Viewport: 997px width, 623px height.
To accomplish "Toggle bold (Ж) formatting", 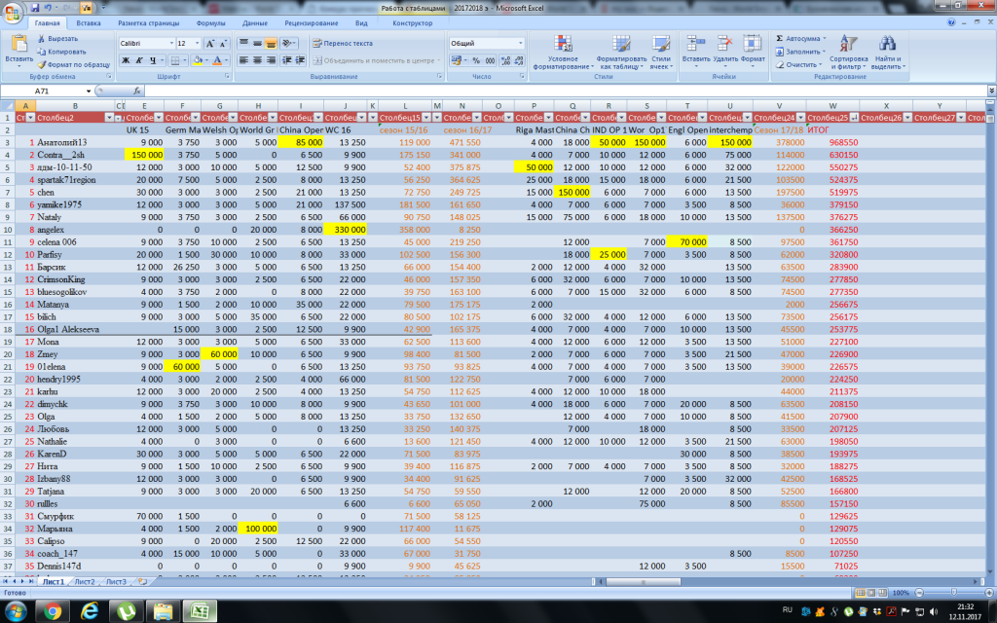I will pyautogui.click(x=126, y=60).
